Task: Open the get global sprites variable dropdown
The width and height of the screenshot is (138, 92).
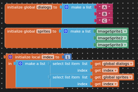Action: point(117,77)
